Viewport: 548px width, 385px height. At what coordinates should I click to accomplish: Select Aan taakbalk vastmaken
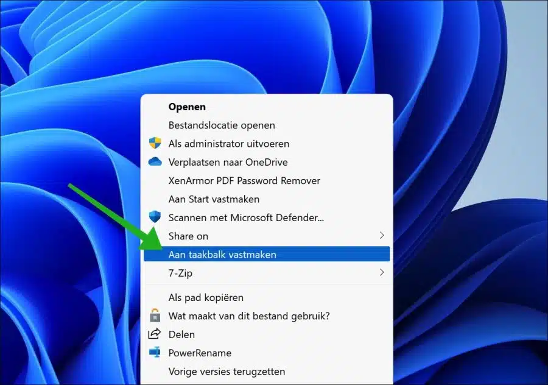tap(267, 254)
